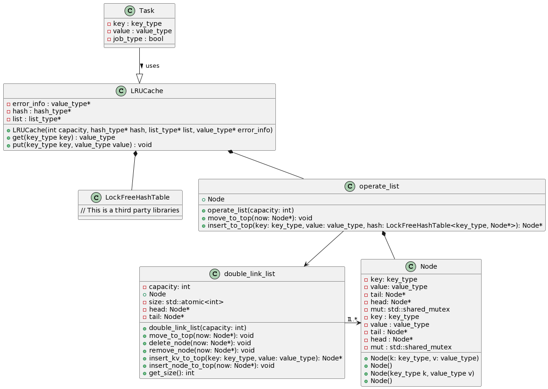Click the LRUCache class circle icon

(121, 91)
